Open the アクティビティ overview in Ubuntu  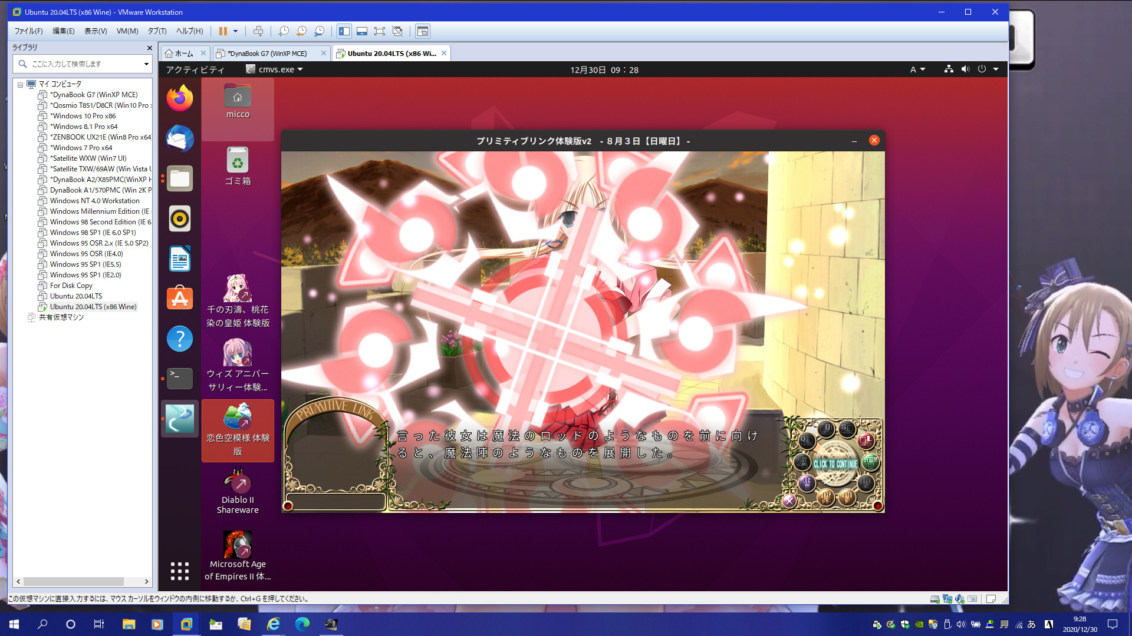tap(195, 69)
